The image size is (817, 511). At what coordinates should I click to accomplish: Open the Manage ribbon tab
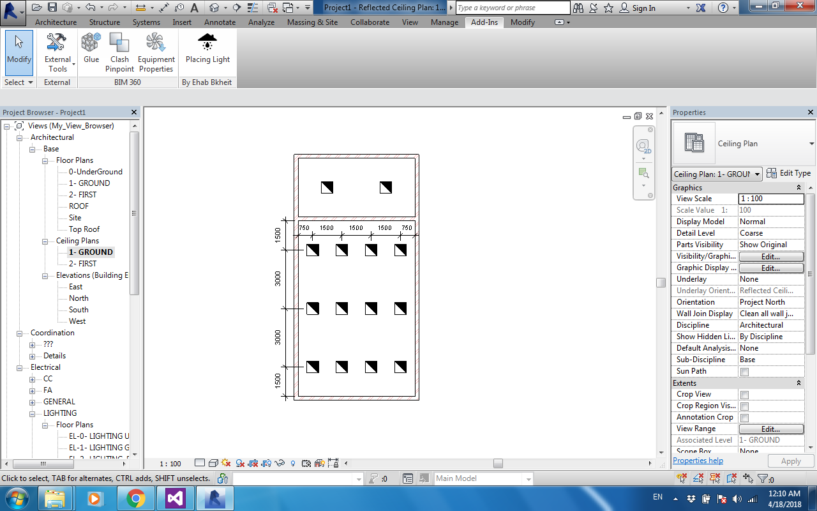coord(444,22)
